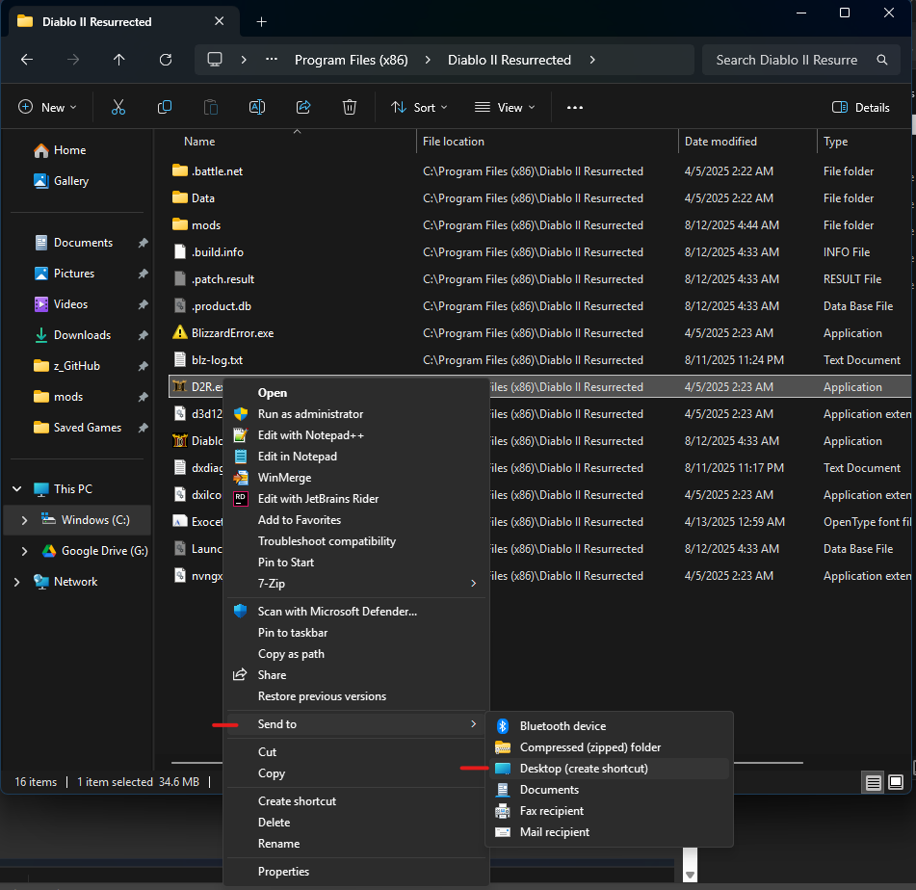Sort by Type column header
The width and height of the screenshot is (916, 890).
click(x=835, y=142)
